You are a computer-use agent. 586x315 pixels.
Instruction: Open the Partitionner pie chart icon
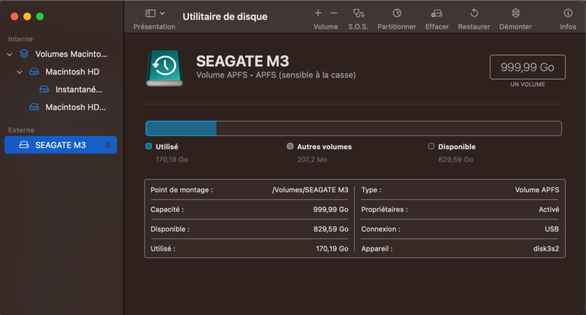pyautogui.click(x=397, y=13)
